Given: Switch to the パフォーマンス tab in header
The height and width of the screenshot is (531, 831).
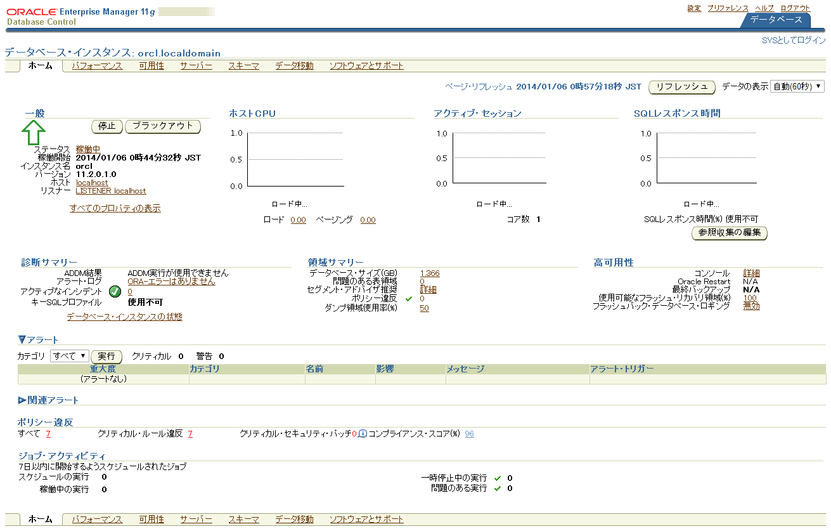Looking at the screenshot, I should click(x=97, y=66).
